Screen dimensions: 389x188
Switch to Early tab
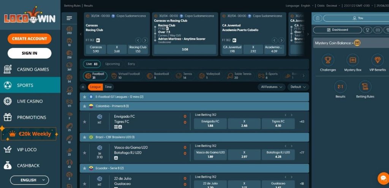131,64
